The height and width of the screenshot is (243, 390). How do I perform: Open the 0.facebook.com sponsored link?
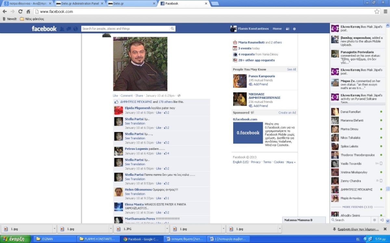(245, 119)
